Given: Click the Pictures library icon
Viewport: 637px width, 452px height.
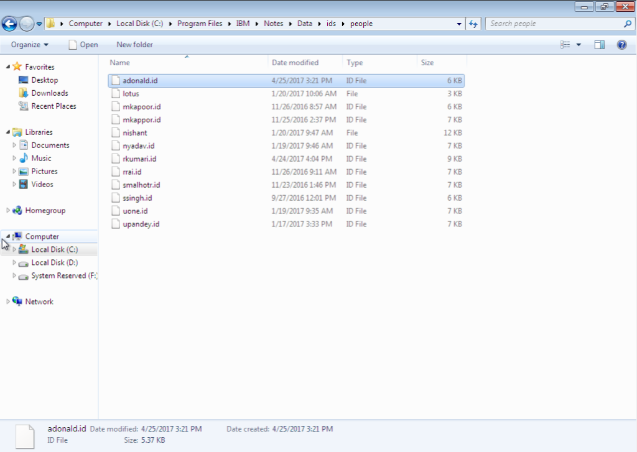Looking at the screenshot, I should coord(24,172).
